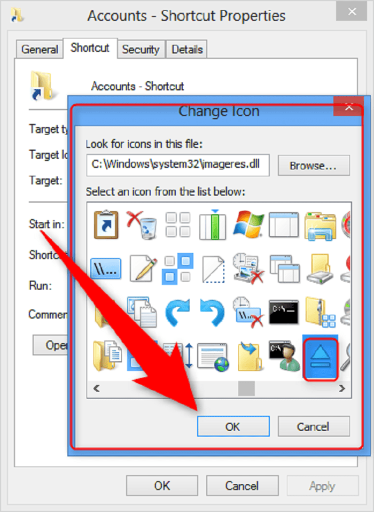
Task: Switch to the Security tab
Action: tap(141, 50)
